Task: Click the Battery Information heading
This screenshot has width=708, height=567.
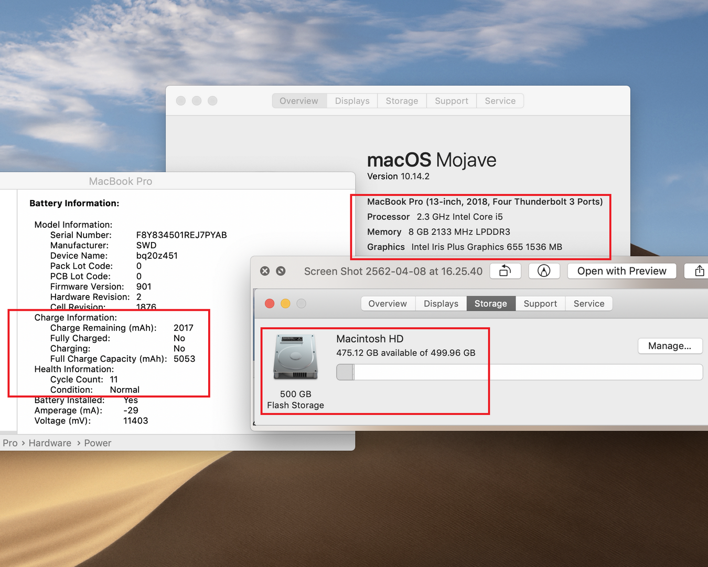Action: (74, 203)
